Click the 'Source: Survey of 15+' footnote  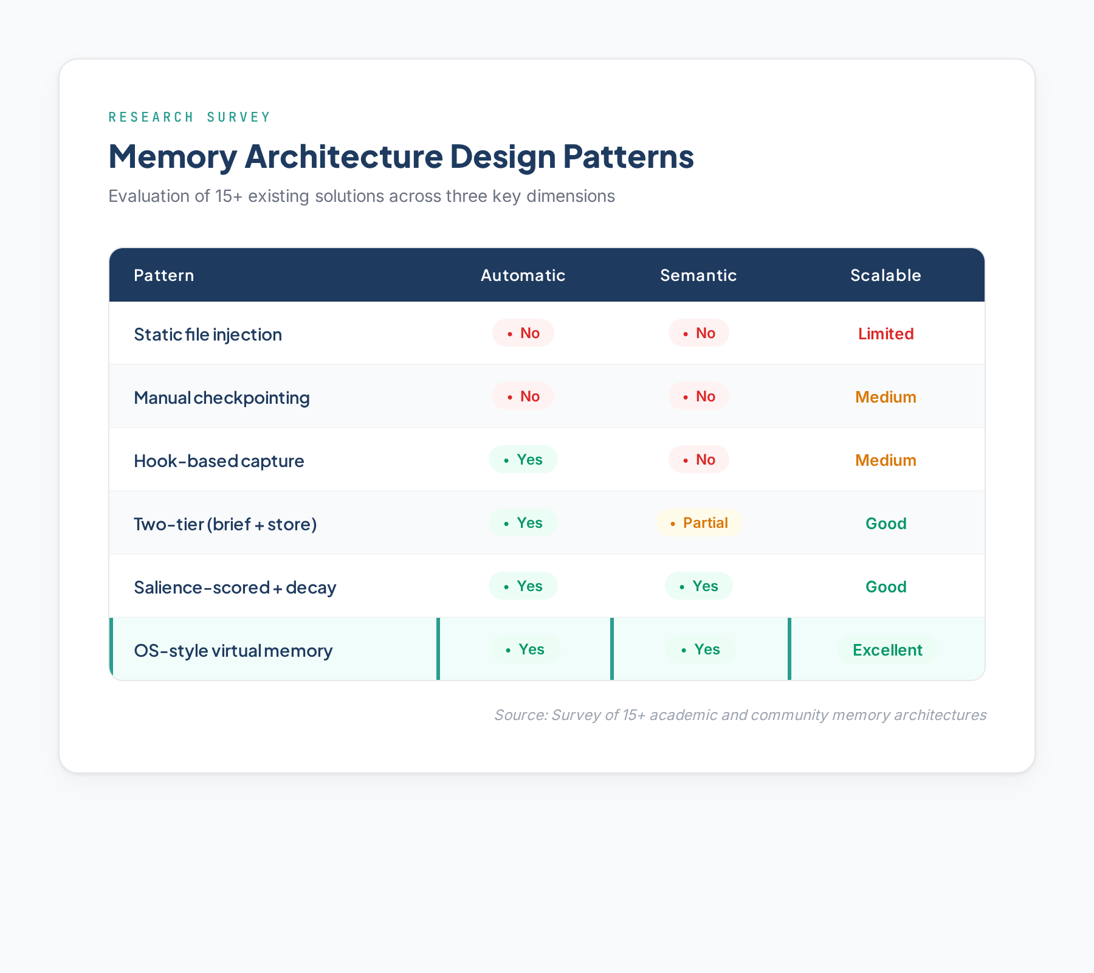click(740, 715)
